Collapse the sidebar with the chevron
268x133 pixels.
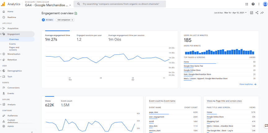(x=32, y=132)
